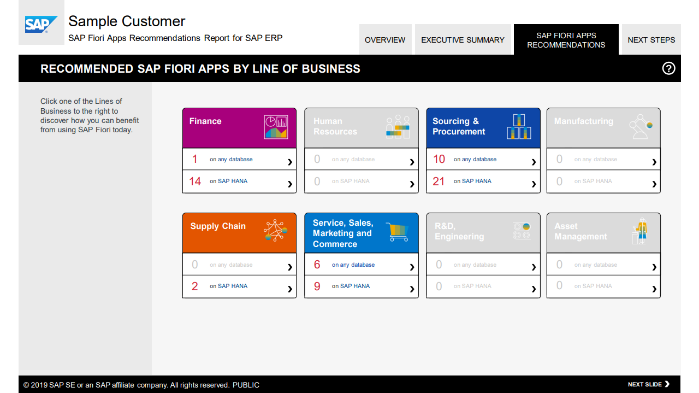Viewport: 699px width, 393px height.
Task: Open Service, Sales, Marketing and Commerce header
Action: 362,233
